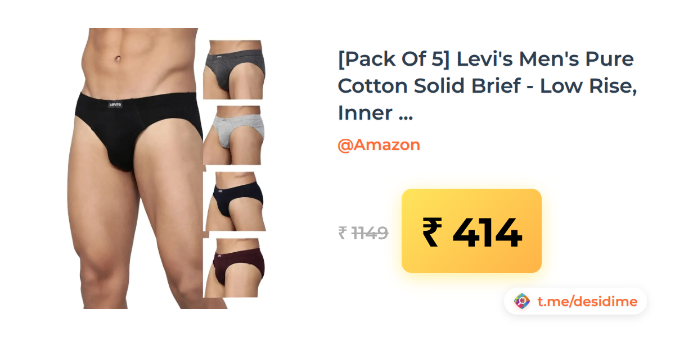Screen dimensions: 675x337
Task: Select the charcoal grey brief thumbnail
Action: [233, 70]
